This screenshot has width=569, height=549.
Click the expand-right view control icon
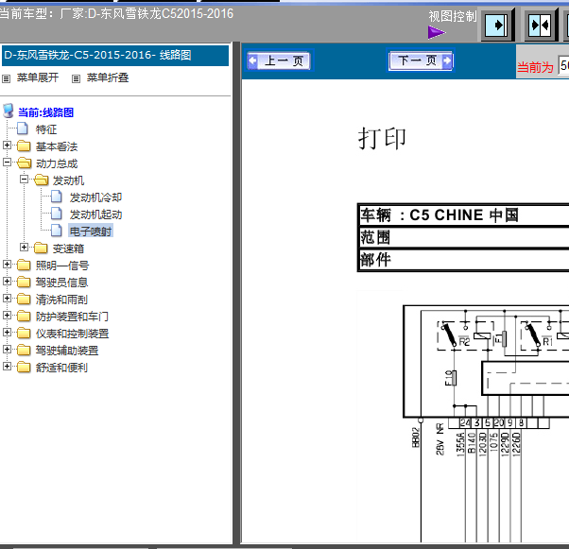[497, 26]
